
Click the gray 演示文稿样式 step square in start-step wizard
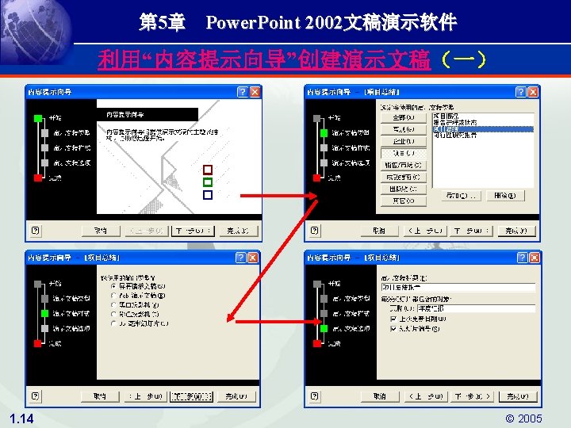pos(44,147)
